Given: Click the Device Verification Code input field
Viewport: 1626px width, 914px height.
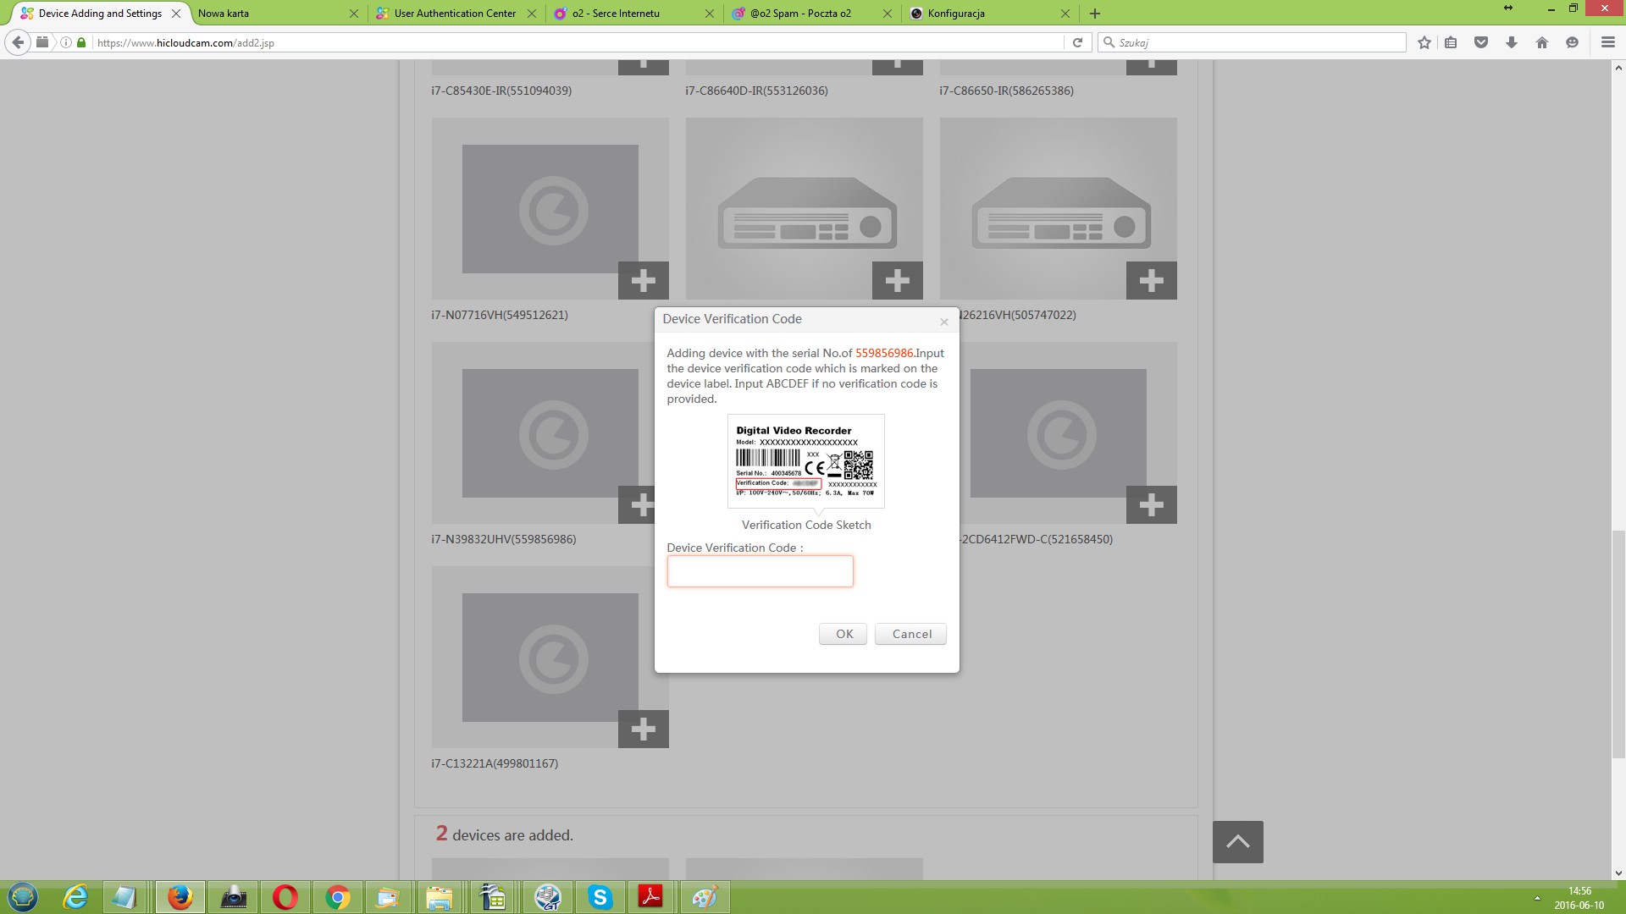Looking at the screenshot, I should [760, 571].
